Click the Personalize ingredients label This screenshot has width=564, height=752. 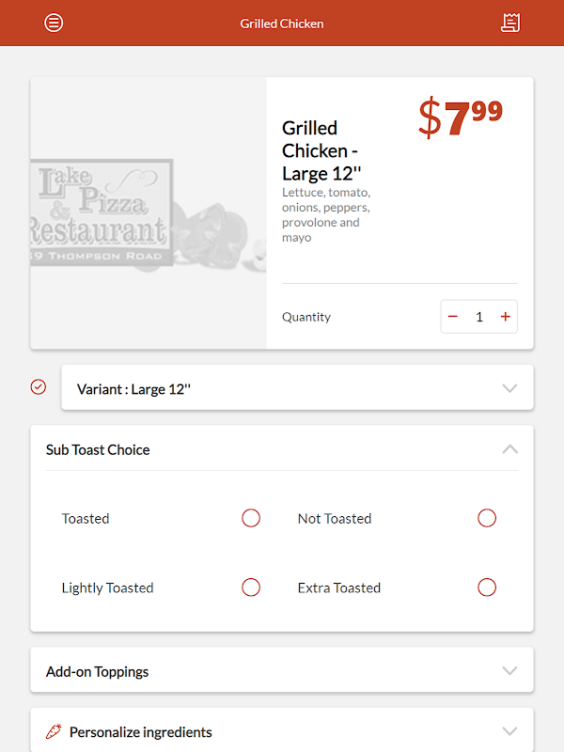(141, 731)
